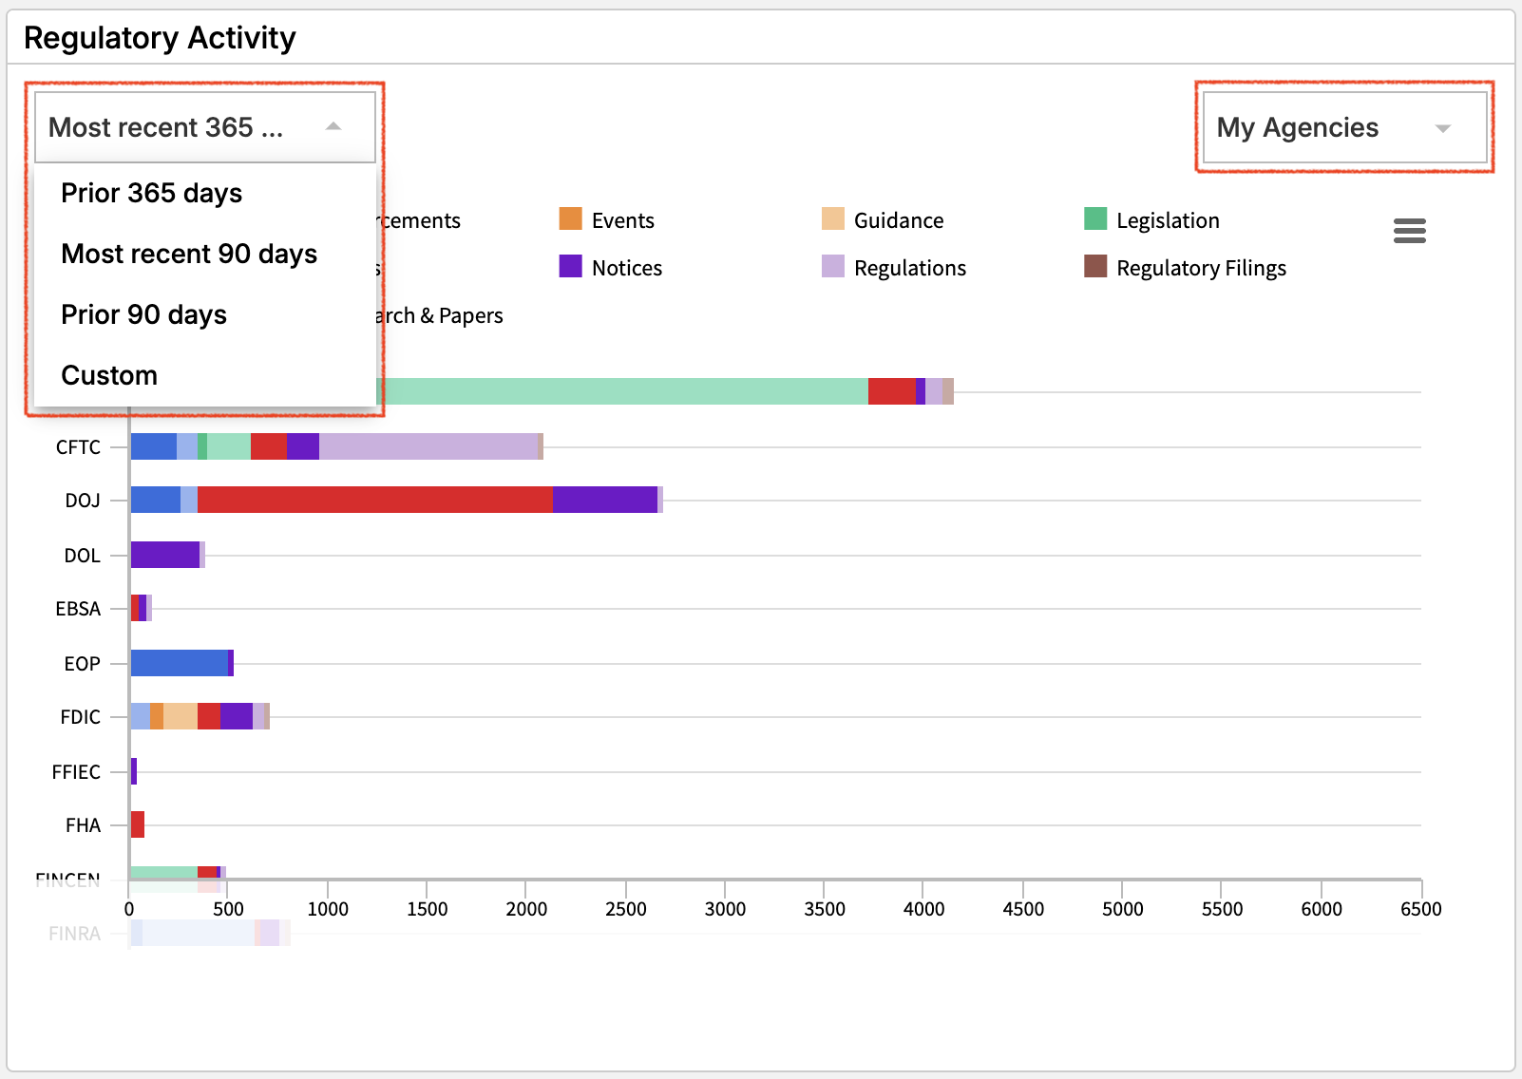Viewport: 1522px width, 1079px height.
Task: Click the brown Regulatory Filings swatch
Action: [1095, 267]
